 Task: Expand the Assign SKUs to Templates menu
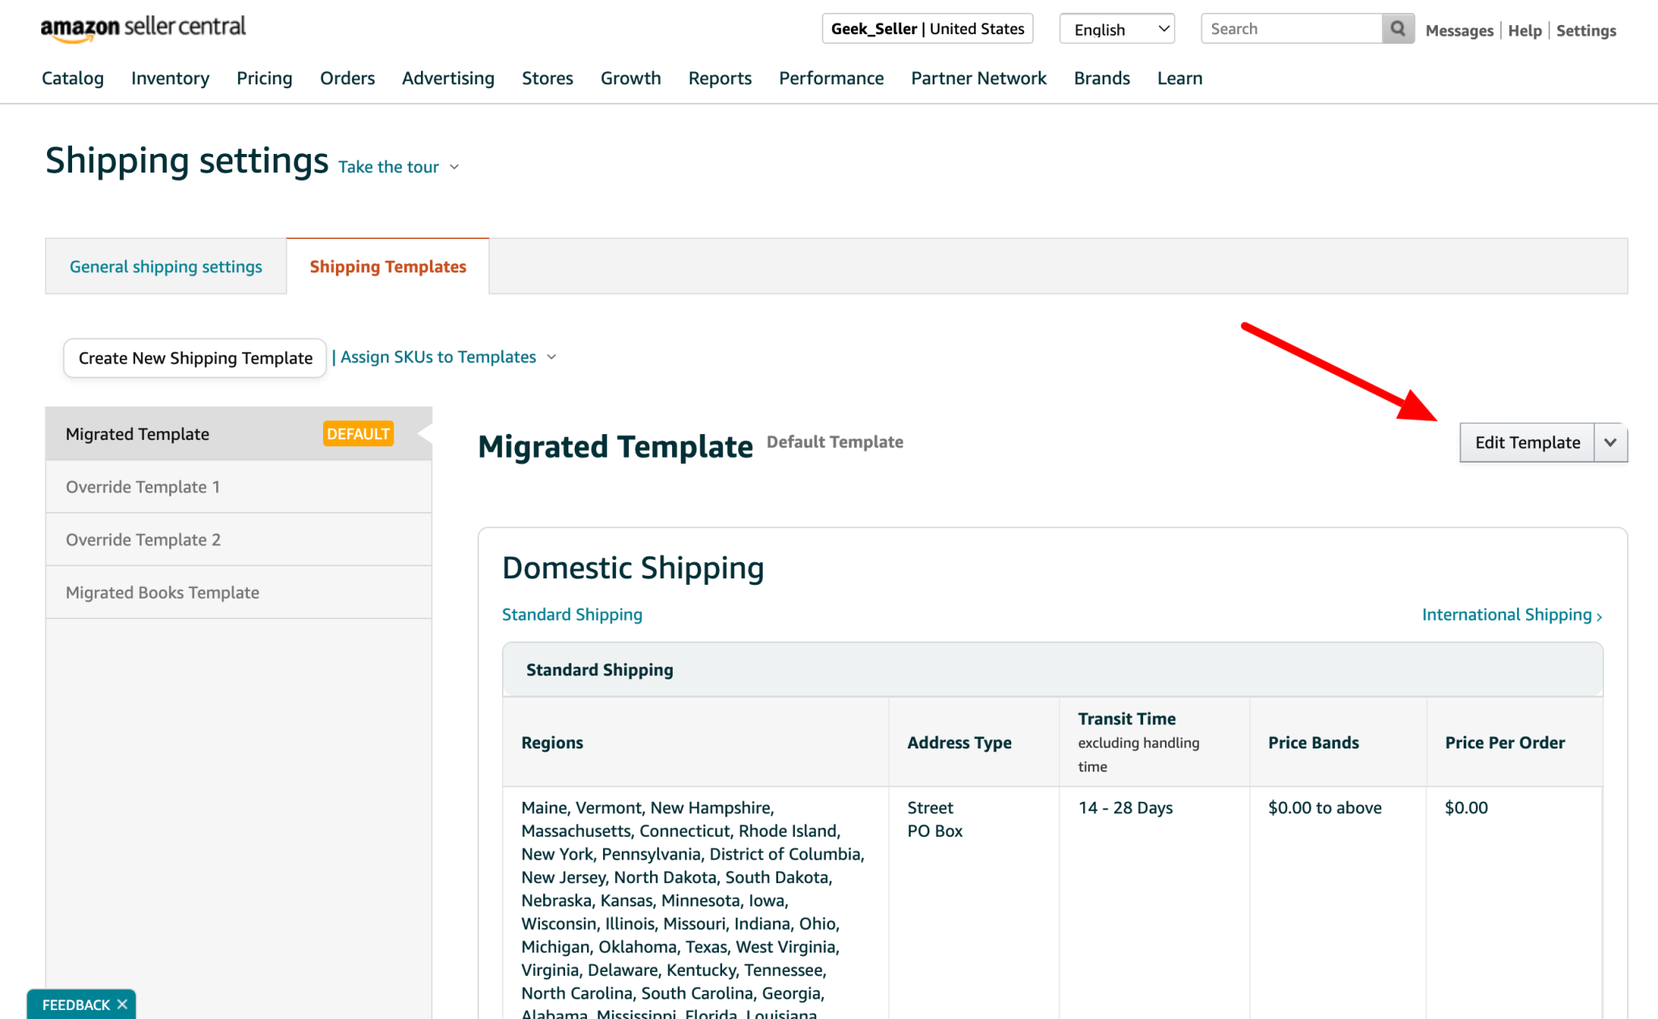[445, 356]
